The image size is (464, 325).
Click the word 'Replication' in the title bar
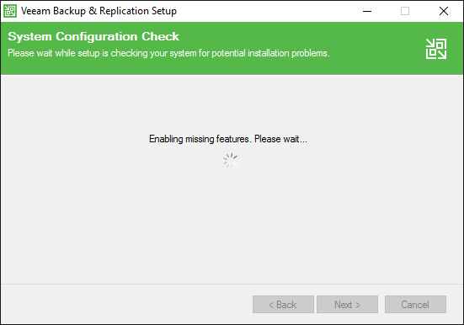[x=125, y=11]
